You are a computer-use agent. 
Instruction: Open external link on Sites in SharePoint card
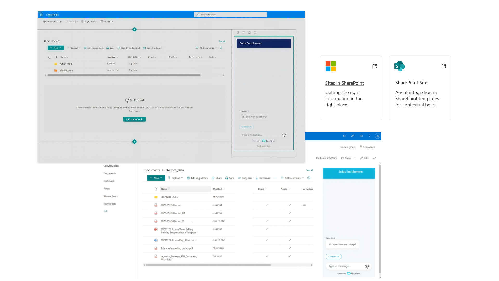(375, 66)
